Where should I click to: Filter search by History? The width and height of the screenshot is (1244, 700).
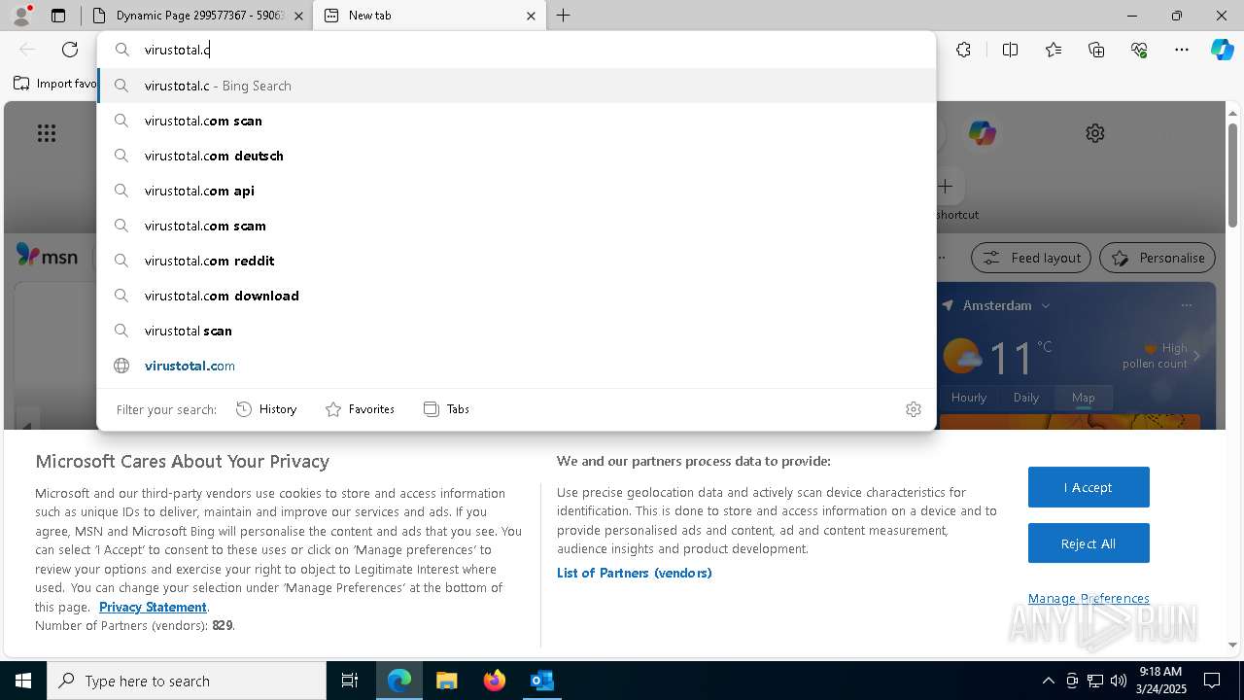click(266, 409)
